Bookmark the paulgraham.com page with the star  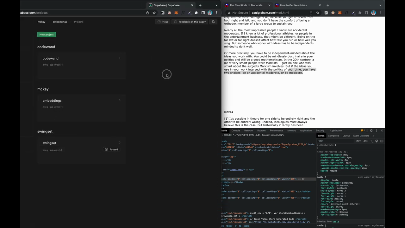(x=318, y=13)
